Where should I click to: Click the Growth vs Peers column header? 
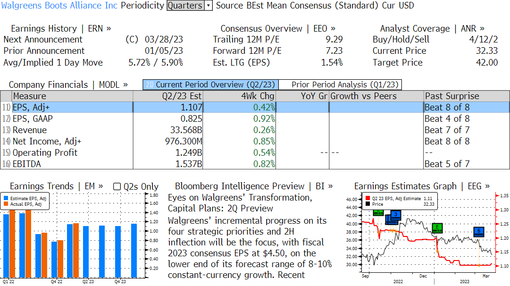tap(376, 96)
